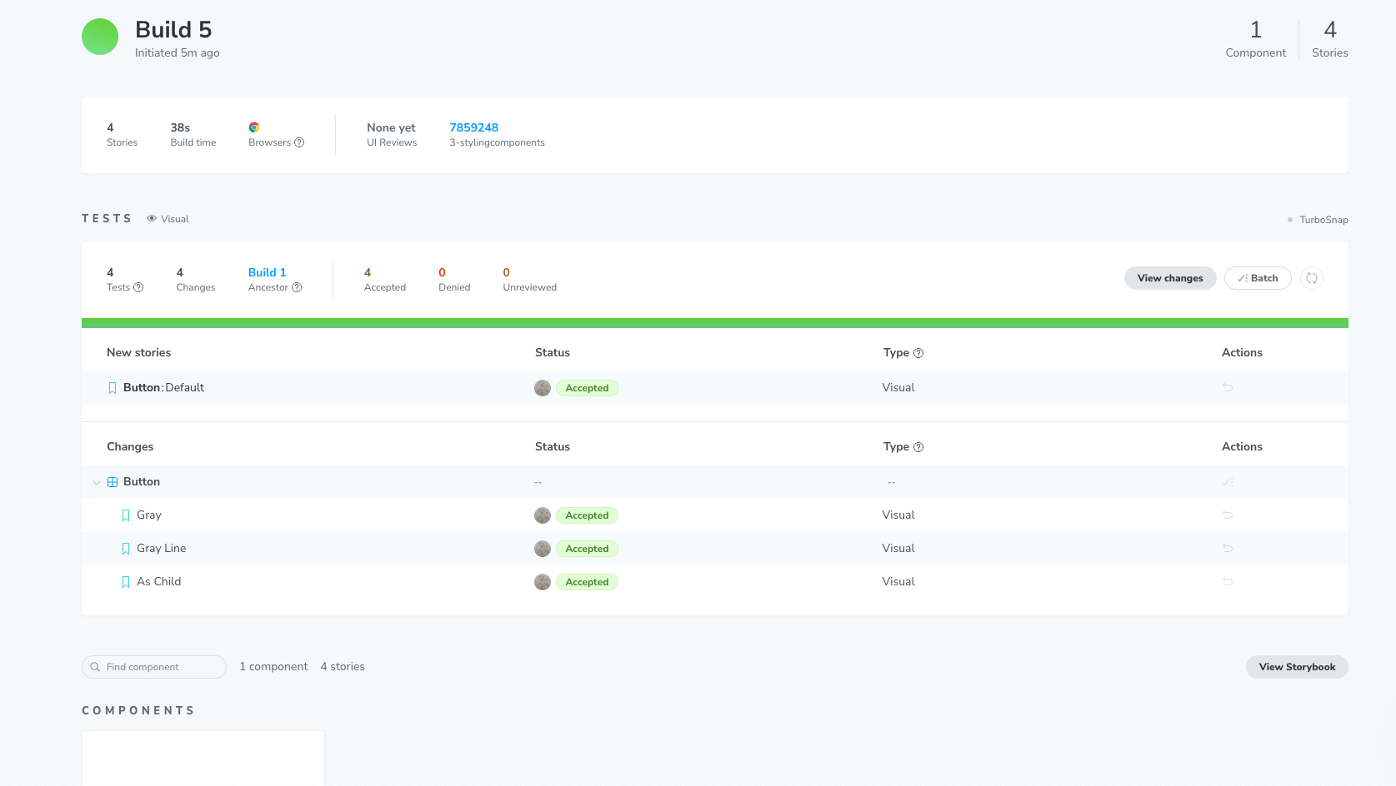Image resolution: width=1396 pixels, height=786 pixels.
Task: Click the 4 stories count label near search
Action: tap(343, 667)
